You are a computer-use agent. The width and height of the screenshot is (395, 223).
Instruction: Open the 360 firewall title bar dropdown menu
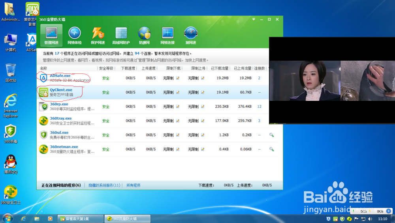(254, 19)
